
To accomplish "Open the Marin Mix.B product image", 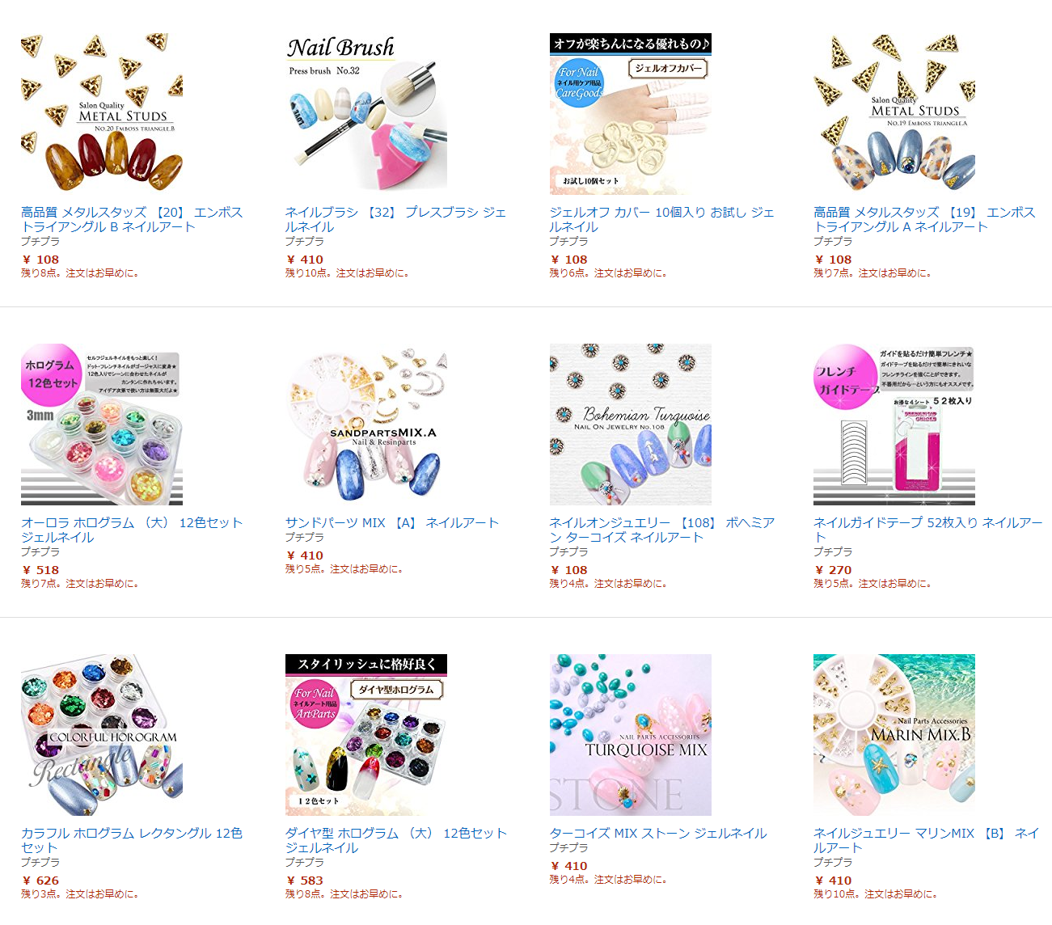I will 894,735.
